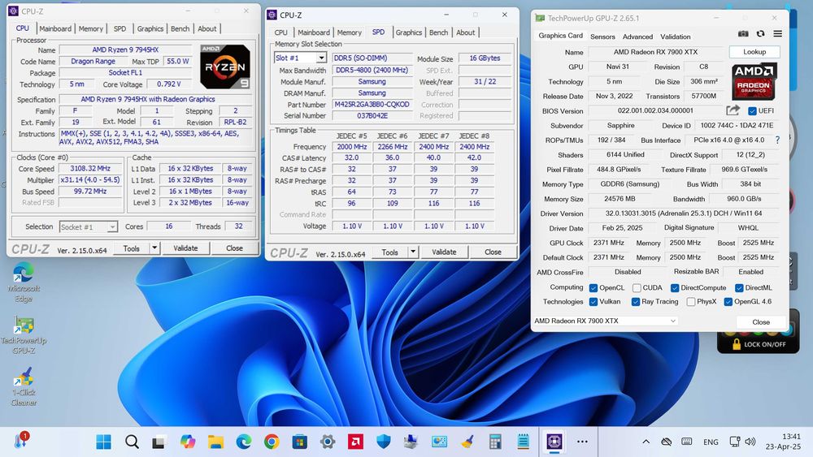Switch to Mainboard tab in CPU window
The image size is (813, 457).
55,28
